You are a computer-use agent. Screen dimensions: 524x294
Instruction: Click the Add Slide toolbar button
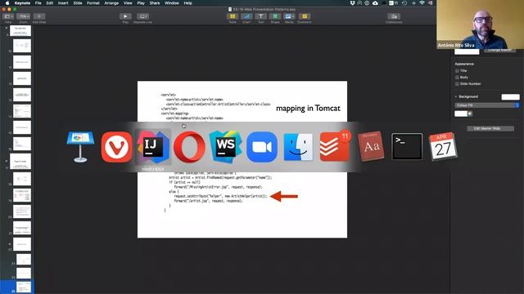tap(39, 16)
